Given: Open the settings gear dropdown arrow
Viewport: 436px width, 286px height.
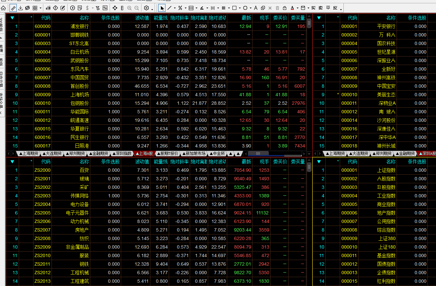Looking at the screenshot, I should pos(152,8).
